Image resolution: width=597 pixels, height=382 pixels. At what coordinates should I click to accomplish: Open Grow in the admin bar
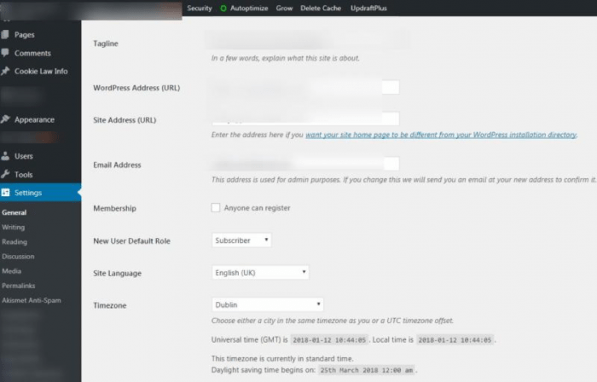pos(284,9)
